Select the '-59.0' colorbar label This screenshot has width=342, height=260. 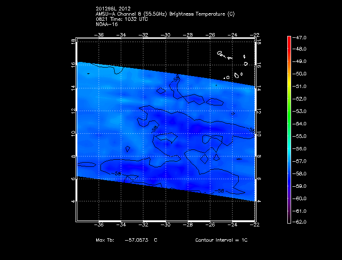299,186
